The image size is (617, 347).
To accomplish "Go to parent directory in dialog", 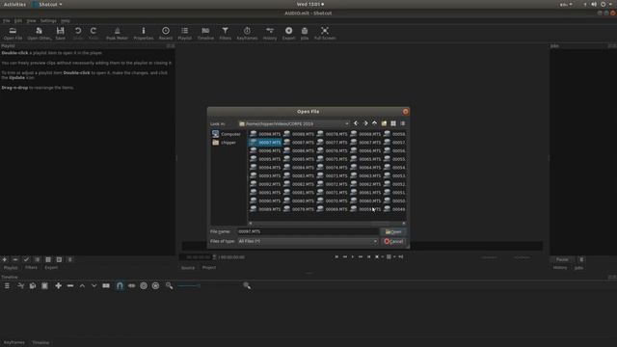I will pos(375,123).
